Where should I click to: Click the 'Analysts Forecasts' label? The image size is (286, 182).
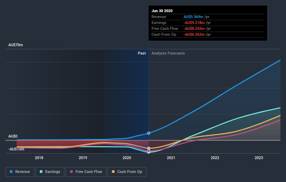coord(168,53)
